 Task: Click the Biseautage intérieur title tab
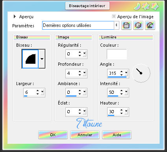pyautogui.click(x=87, y=6)
